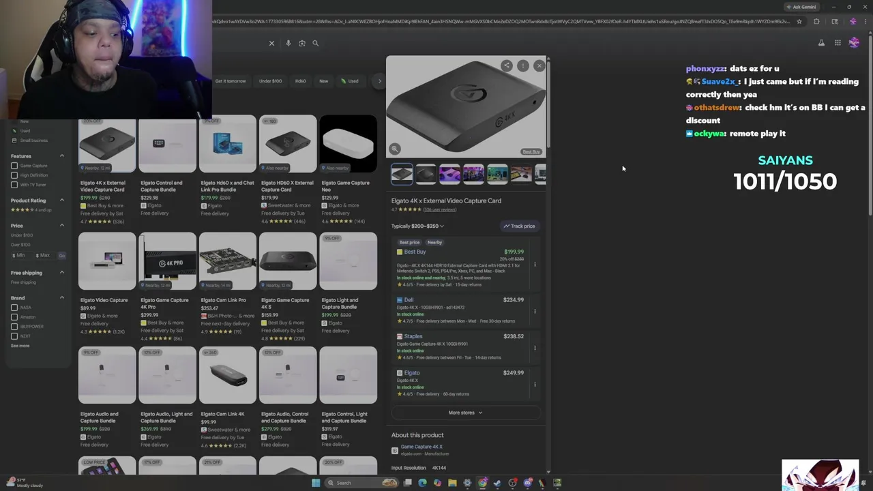Open Staples store offer link
This screenshot has width=873, height=491.
tap(413, 336)
